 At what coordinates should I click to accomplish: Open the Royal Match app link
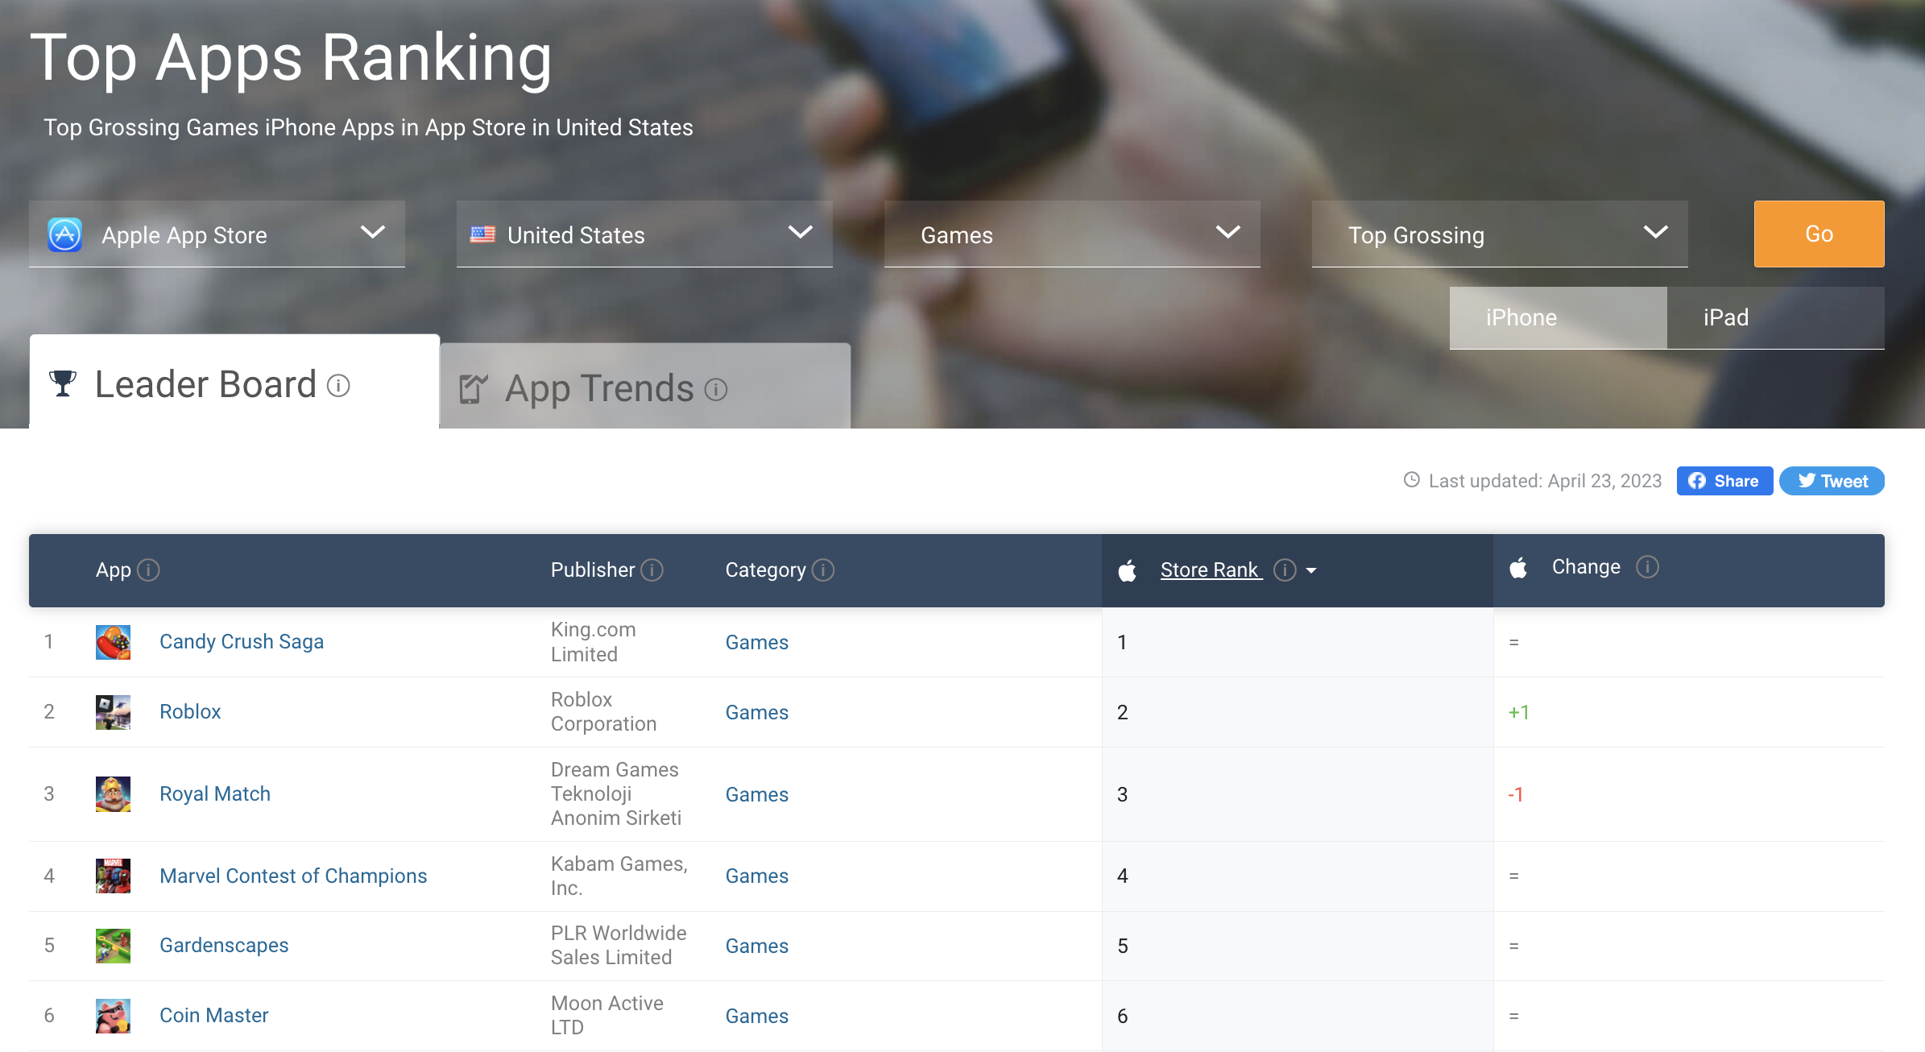coord(215,794)
